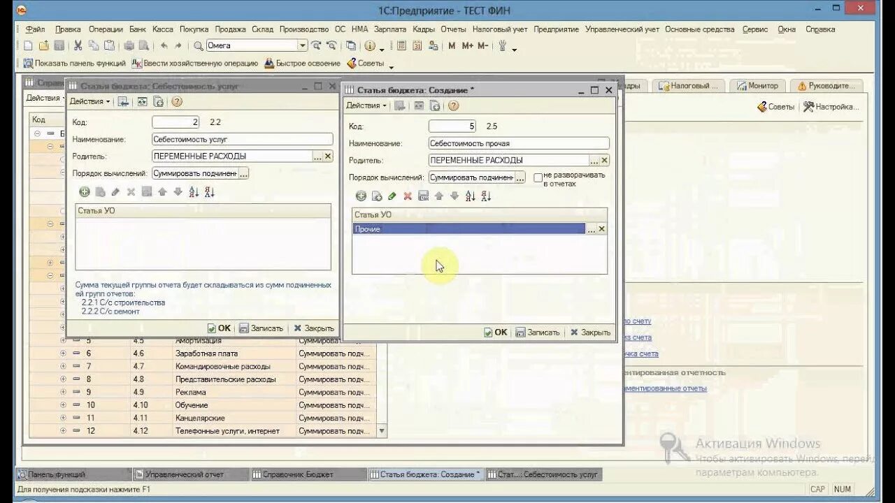
Task: Click the re-read icon in Себестоимость услуг toolbar
Action: pyautogui.click(x=142, y=101)
